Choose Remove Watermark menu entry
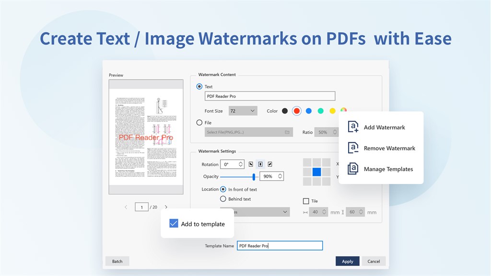Viewport: 491px width, 276px height. [381, 148]
